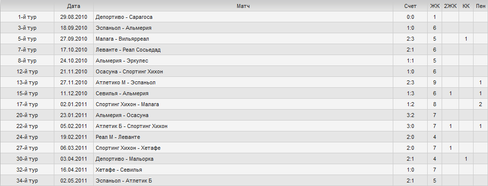
Task: Click the Дата column header
Action: pos(73,6)
